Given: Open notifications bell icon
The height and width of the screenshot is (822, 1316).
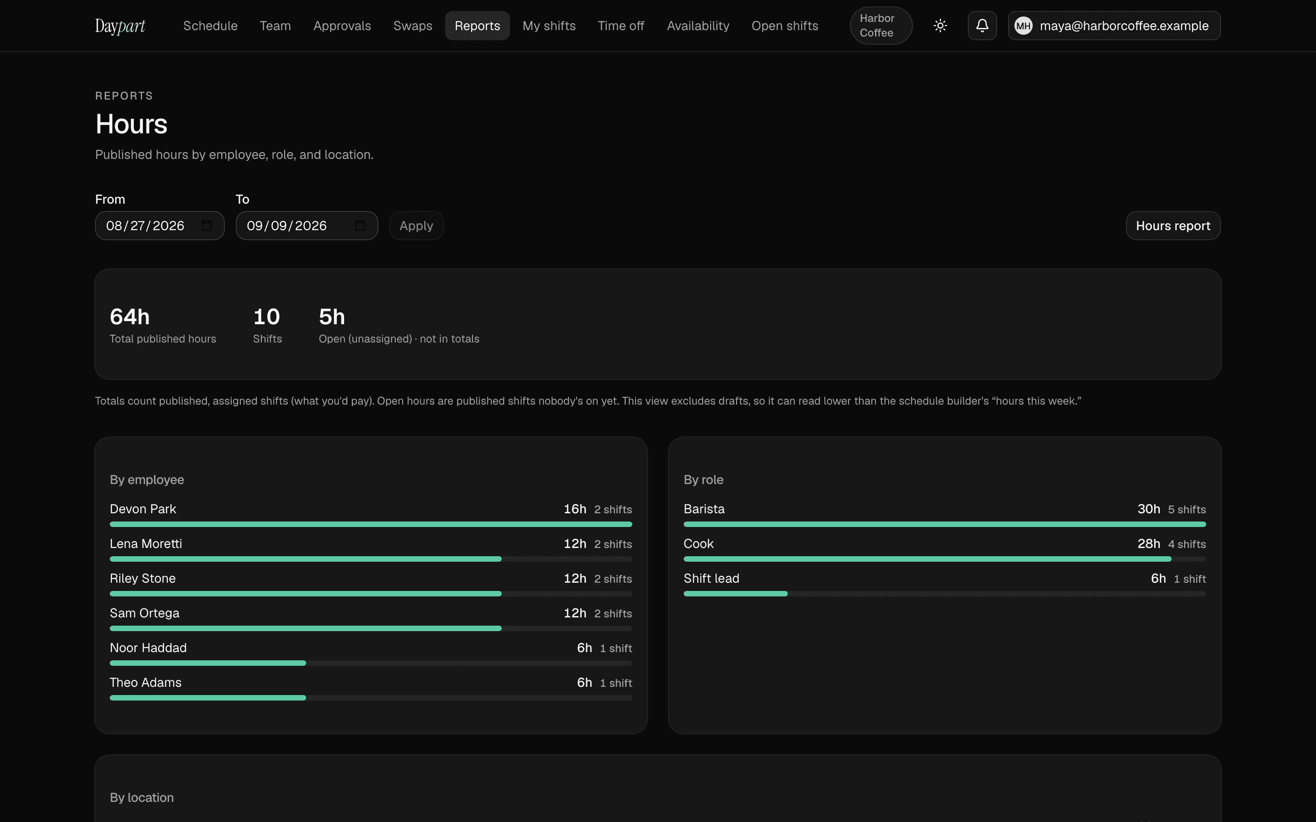Looking at the screenshot, I should tap(982, 26).
